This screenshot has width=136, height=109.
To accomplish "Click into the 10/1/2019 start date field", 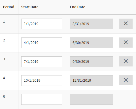I will coord(42,81).
